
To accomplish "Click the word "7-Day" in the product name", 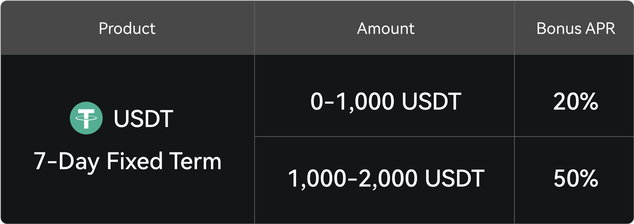I will point(66,161).
